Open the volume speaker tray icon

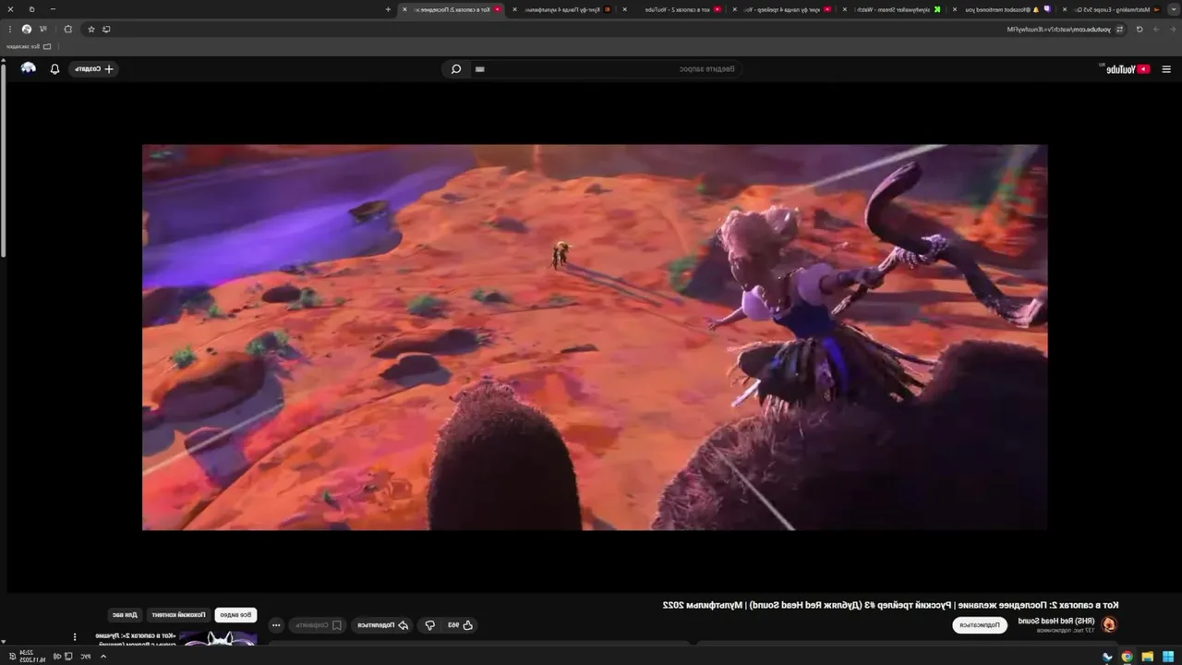(57, 657)
